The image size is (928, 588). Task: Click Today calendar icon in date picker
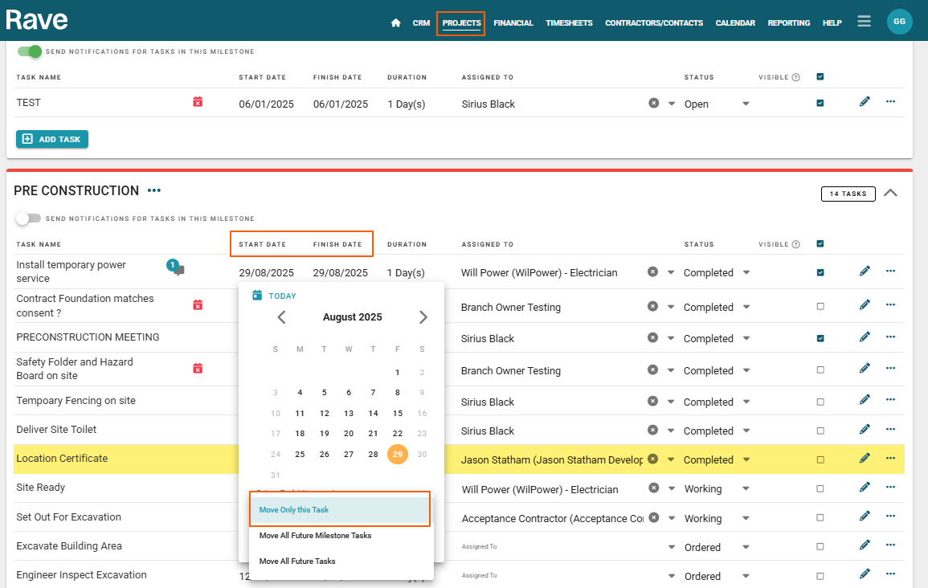tap(257, 296)
